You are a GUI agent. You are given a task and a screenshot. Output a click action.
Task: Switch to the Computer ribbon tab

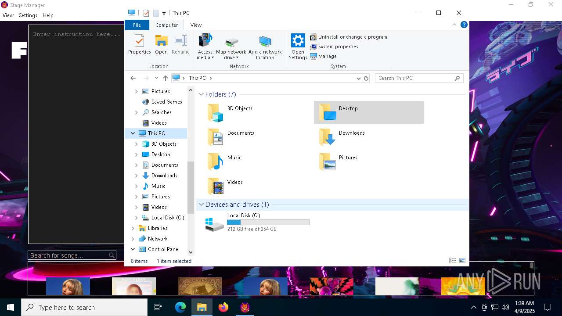(x=167, y=25)
